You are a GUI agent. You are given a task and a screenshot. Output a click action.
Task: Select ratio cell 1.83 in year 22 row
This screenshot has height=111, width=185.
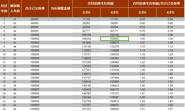click(x=170, y=101)
